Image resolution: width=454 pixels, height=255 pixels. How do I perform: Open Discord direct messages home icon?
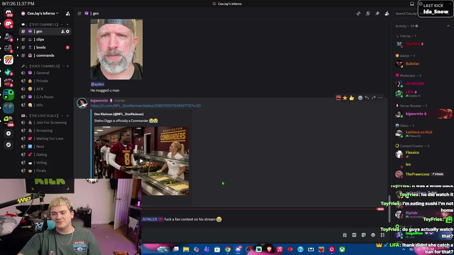[x=9, y=13]
